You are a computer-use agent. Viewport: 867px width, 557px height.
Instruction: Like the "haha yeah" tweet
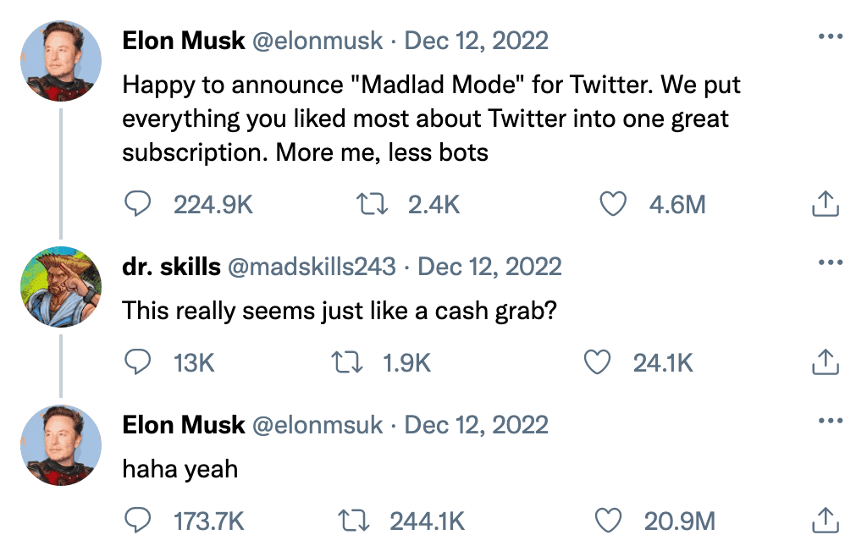608,521
